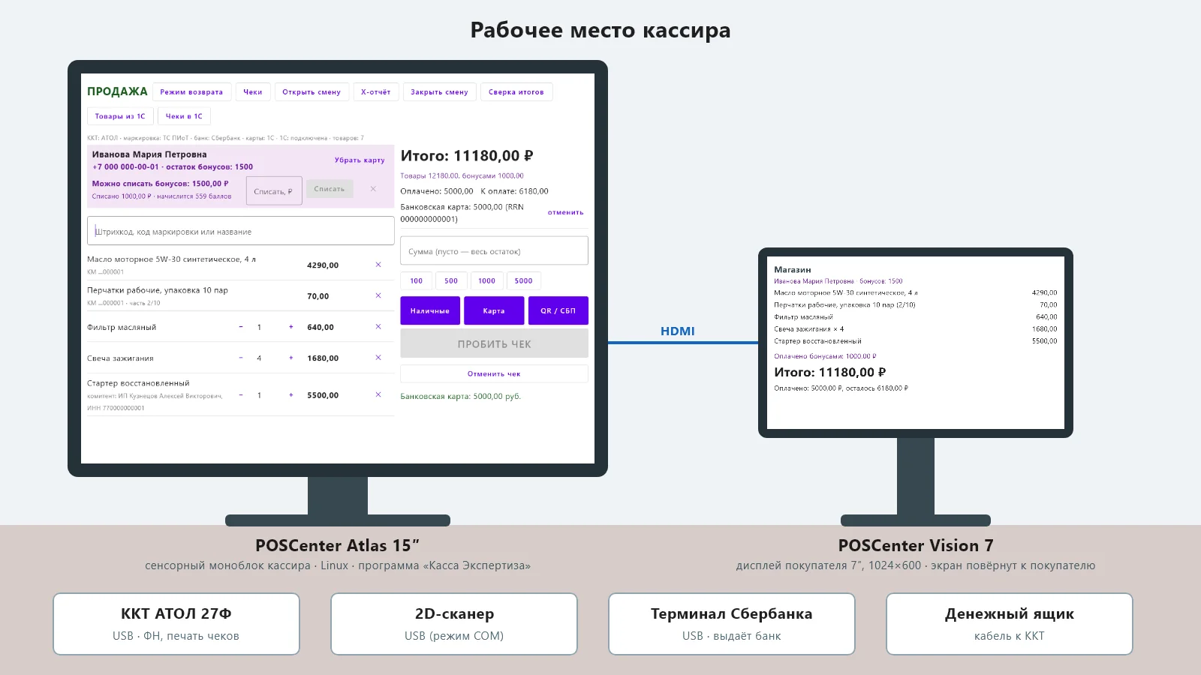Focus the barcode or product name search field

point(241,231)
